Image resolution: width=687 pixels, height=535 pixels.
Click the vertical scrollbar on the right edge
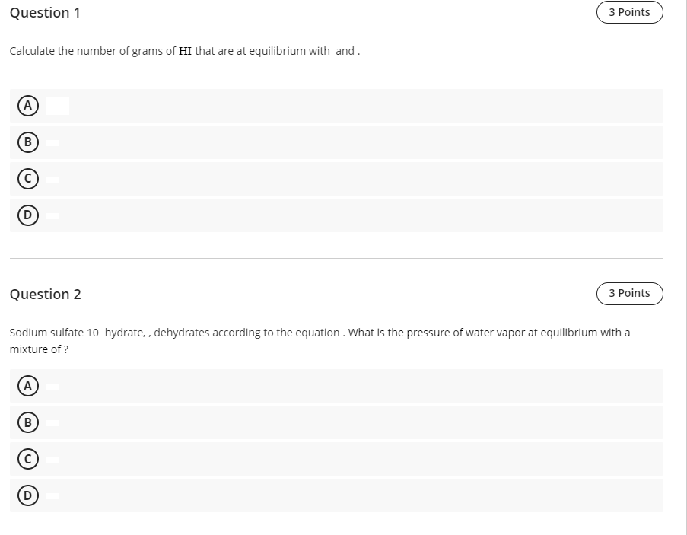pyautogui.click(x=684, y=267)
